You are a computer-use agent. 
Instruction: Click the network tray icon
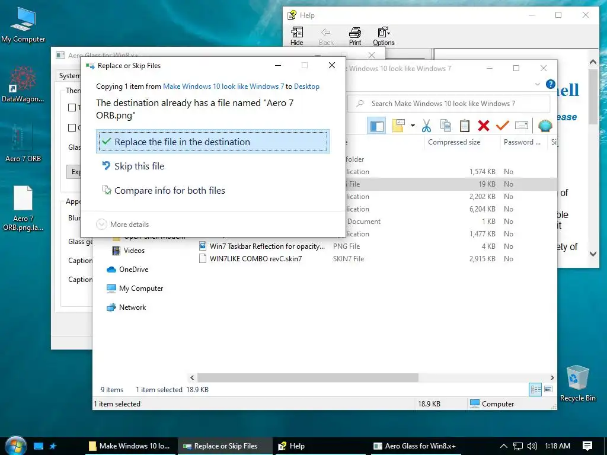(x=518, y=446)
